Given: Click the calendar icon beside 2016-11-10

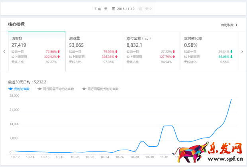Looking at the screenshot, I should [x=114, y=8].
